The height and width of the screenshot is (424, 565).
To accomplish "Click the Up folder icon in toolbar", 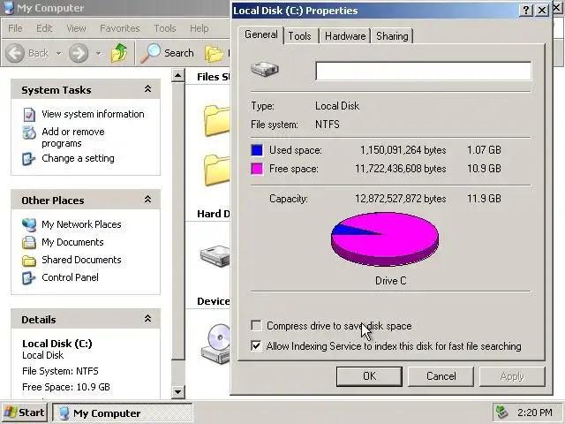I will [x=119, y=53].
